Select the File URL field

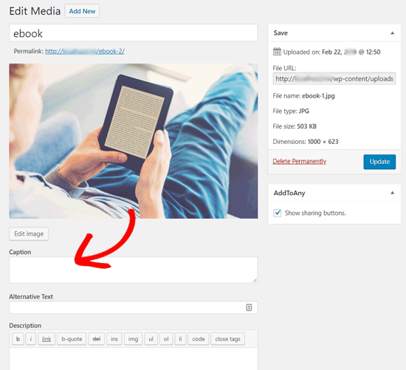point(334,78)
